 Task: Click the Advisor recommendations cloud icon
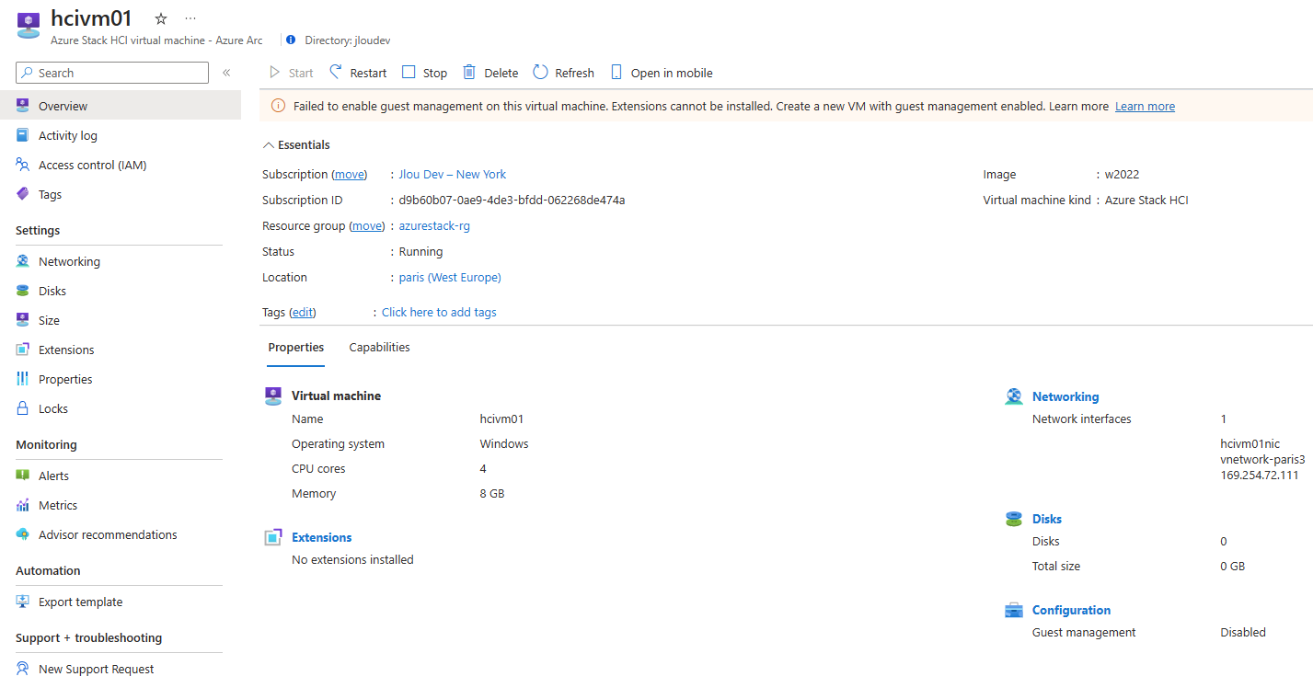(23, 535)
